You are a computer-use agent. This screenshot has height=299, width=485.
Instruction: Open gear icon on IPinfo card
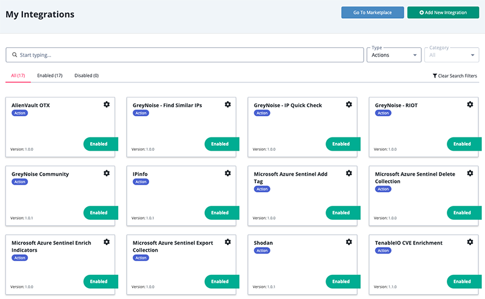(x=228, y=173)
